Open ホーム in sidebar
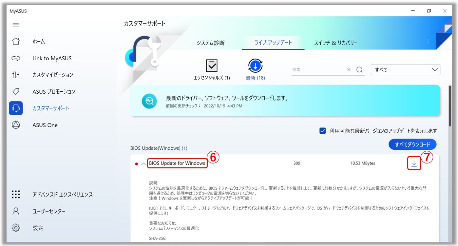Image resolution: width=458 pixels, height=246 pixels. pyautogui.click(x=39, y=42)
